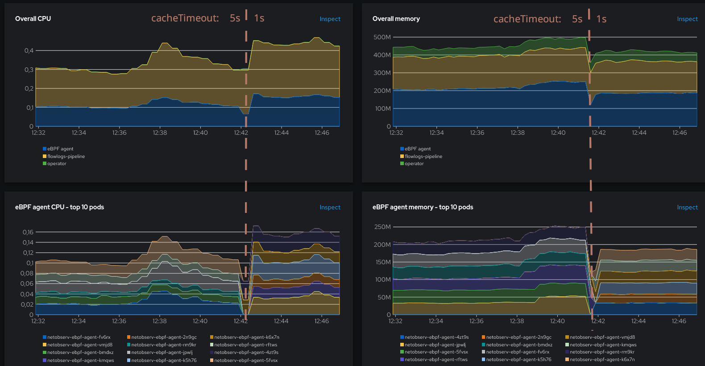The height and width of the screenshot is (366, 705).
Task: Click the 500M axis label in Overall memory
Action: [x=382, y=37]
